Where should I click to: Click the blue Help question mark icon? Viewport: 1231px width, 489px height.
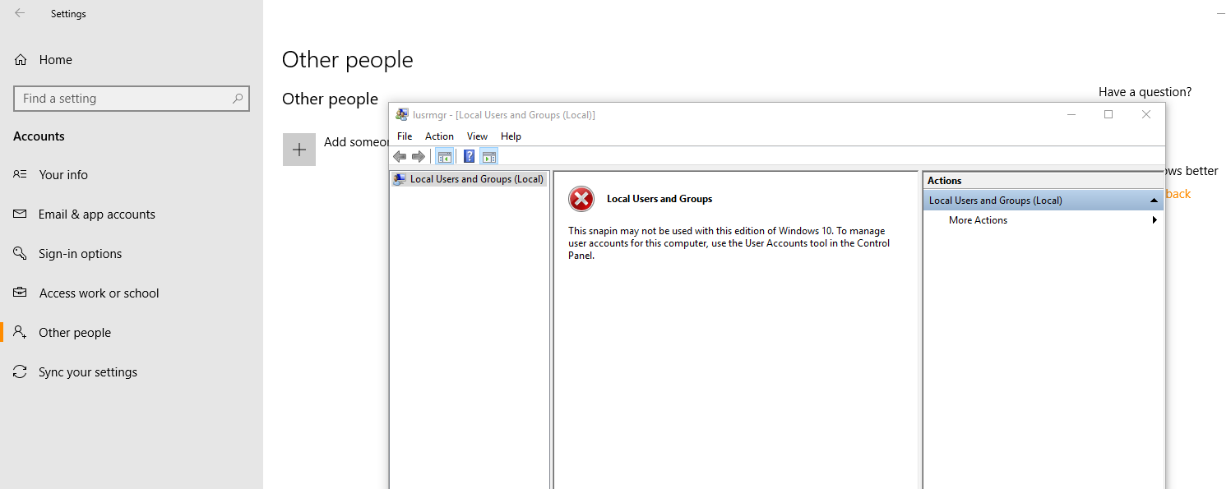tap(470, 157)
